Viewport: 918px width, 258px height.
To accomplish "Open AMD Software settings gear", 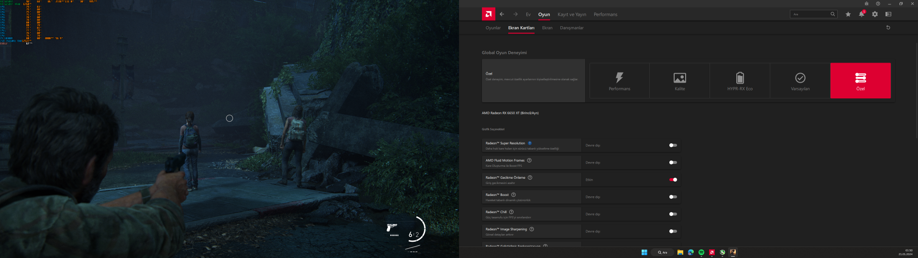I will 875,14.
